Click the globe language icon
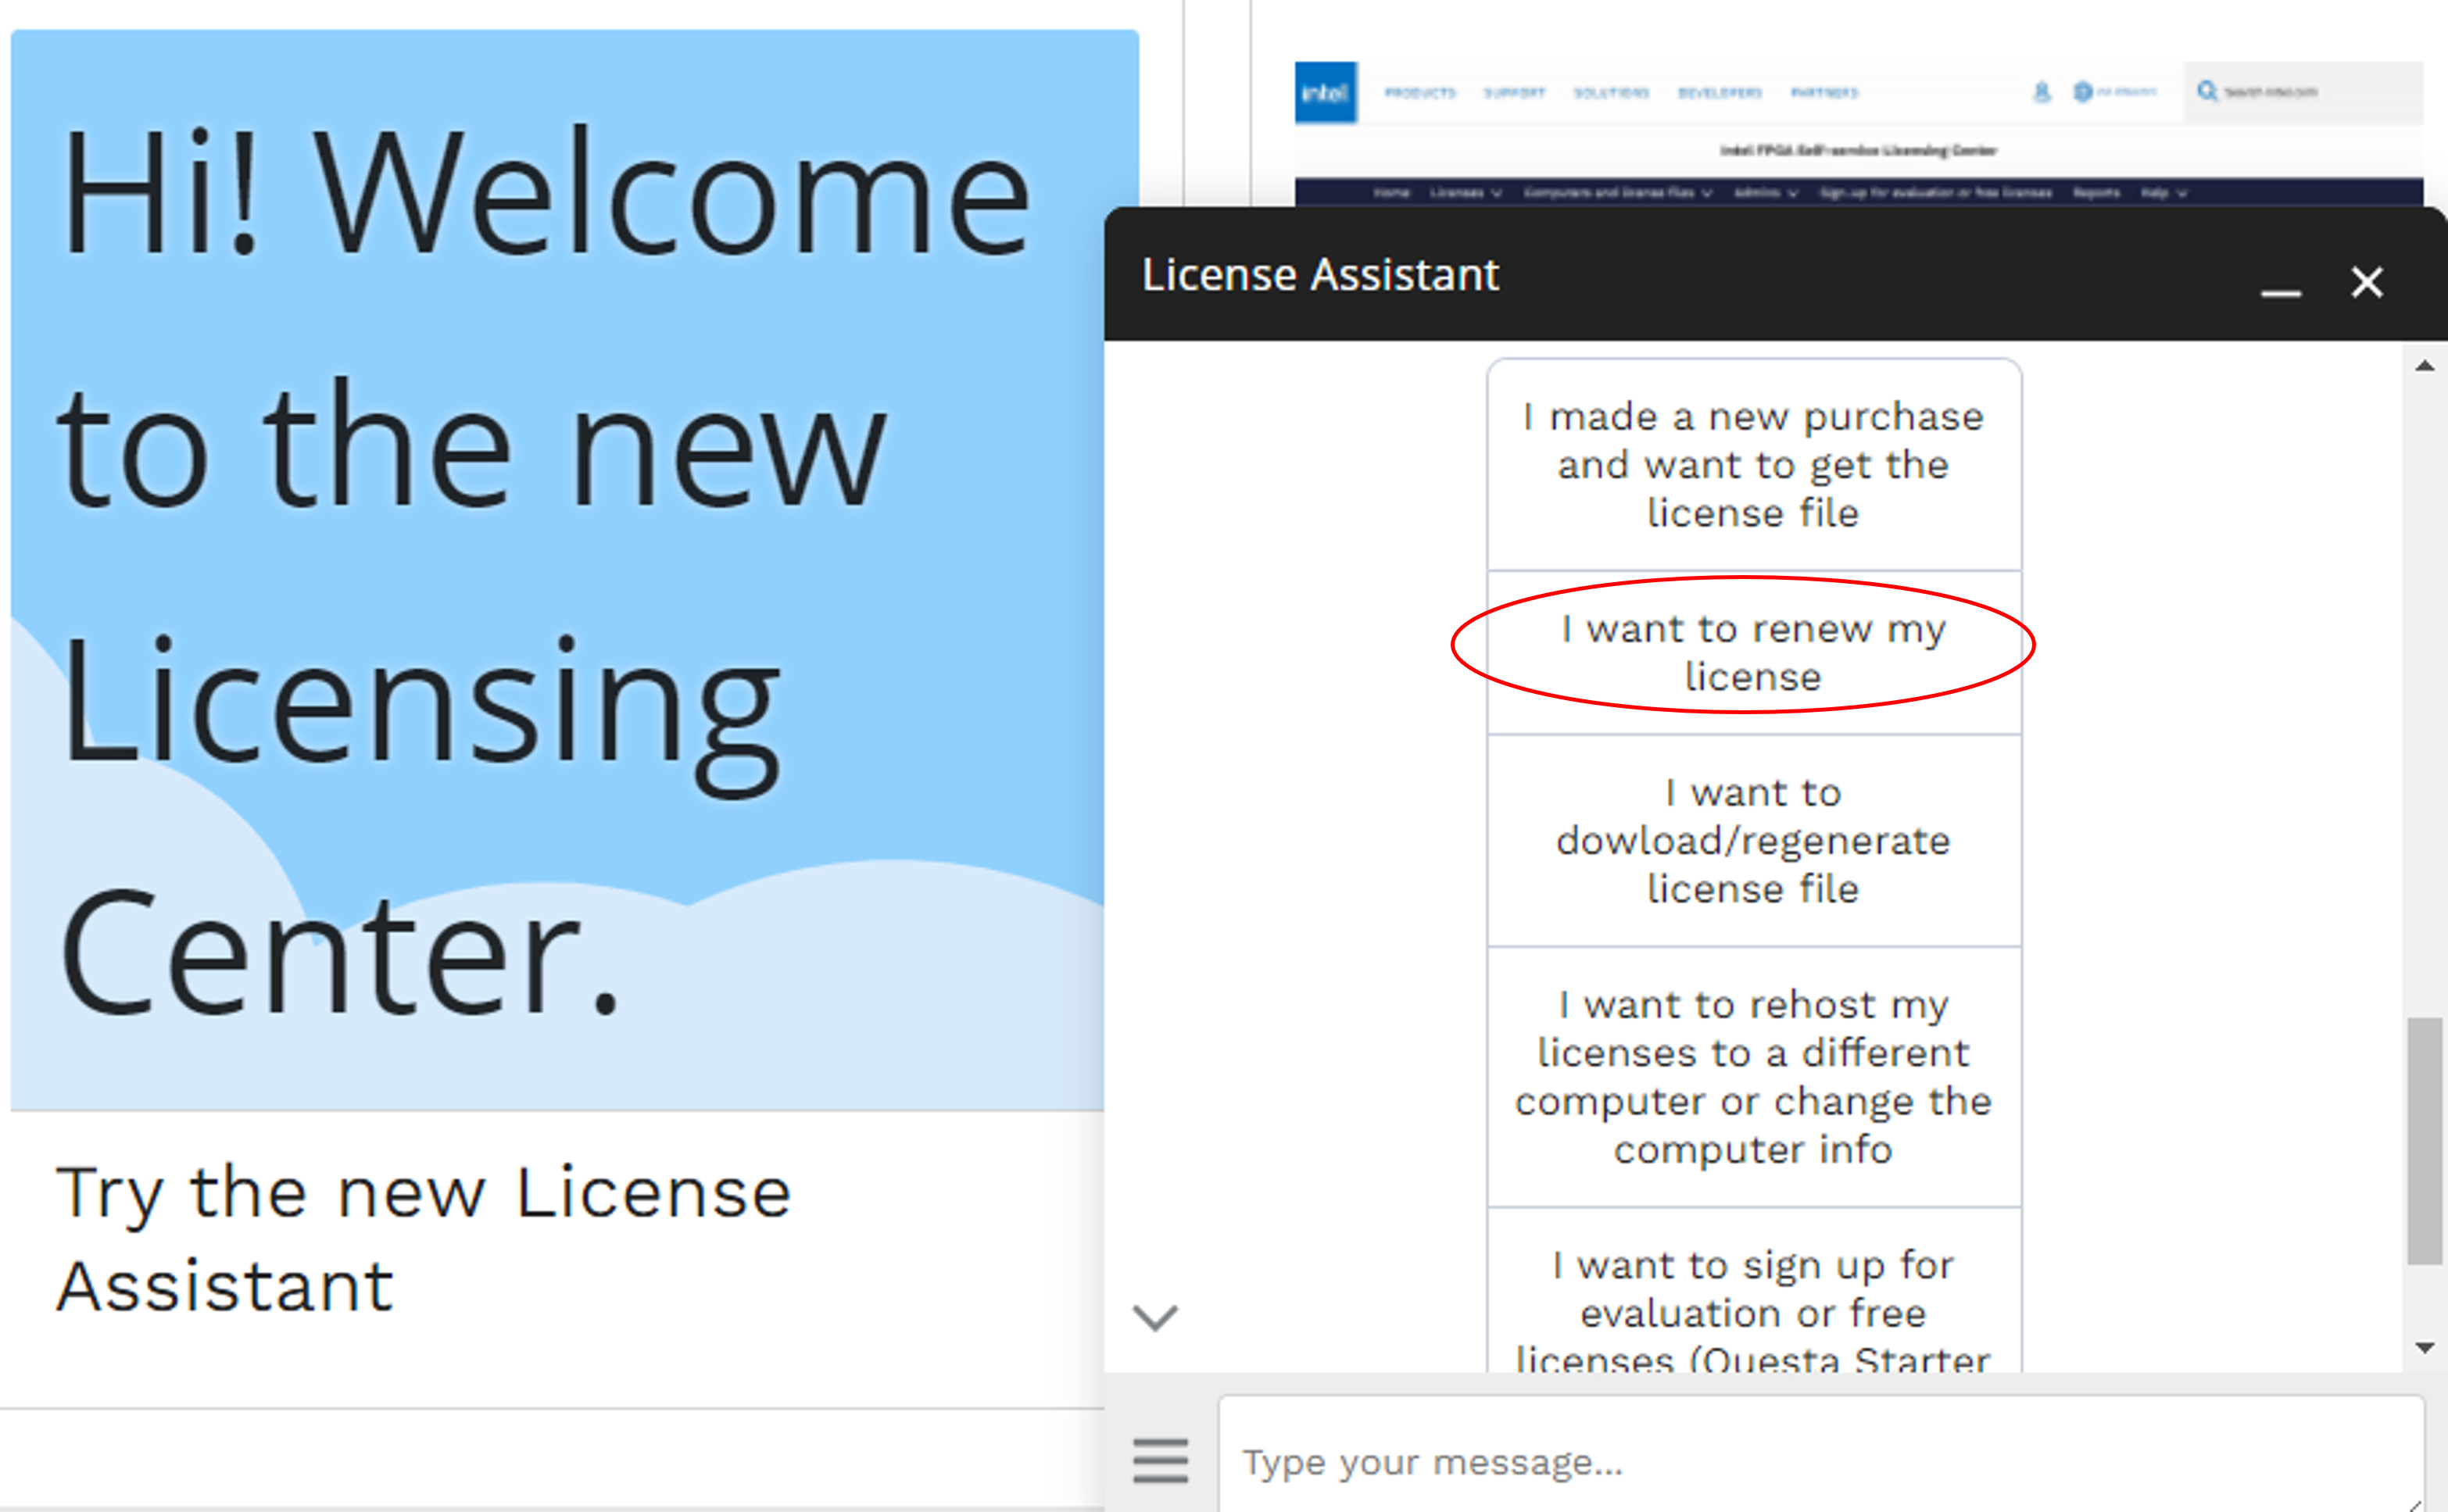Viewport: 2448px width, 1512px height. (2083, 92)
